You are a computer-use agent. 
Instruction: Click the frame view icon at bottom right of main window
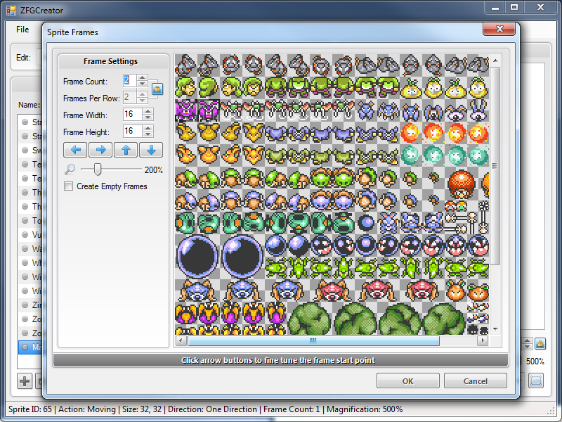[536, 381]
